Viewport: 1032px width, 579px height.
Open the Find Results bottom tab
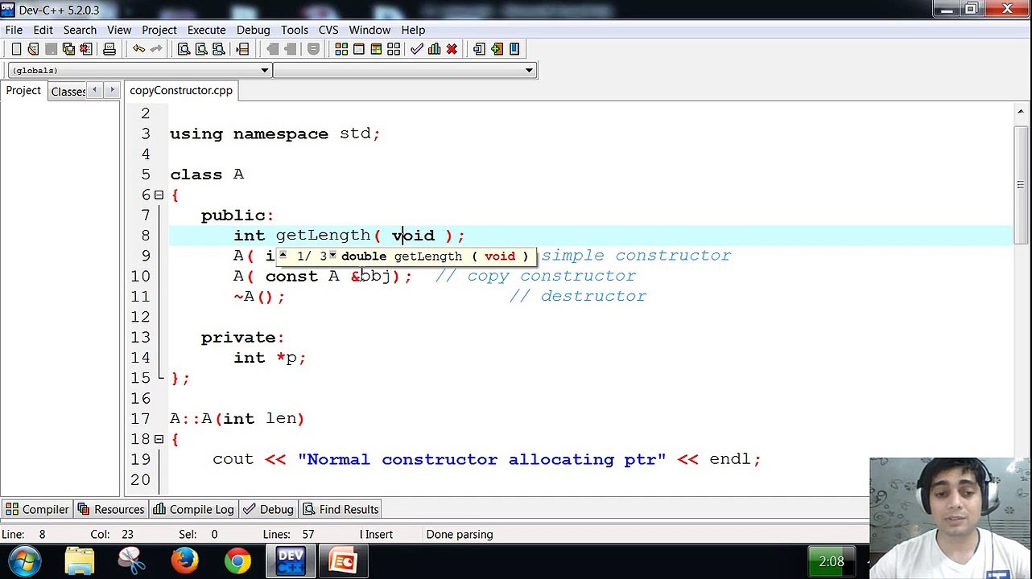click(341, 509)
